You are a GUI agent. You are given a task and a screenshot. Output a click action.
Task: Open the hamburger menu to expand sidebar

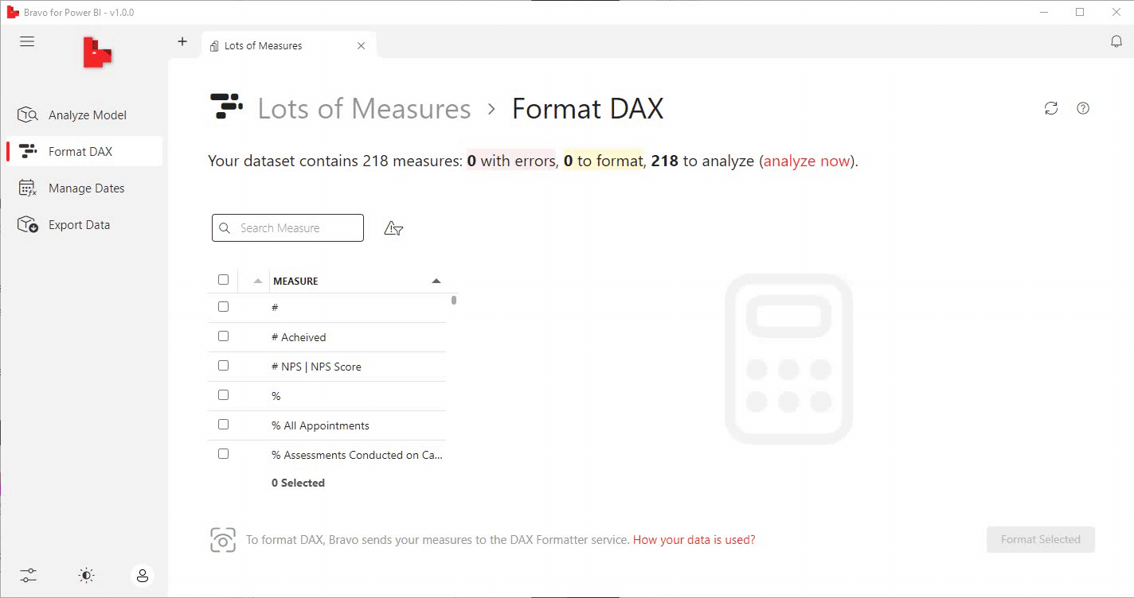[x=26, y=41]
